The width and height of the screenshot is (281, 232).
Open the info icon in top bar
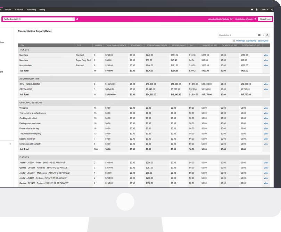tap(252, 9)
